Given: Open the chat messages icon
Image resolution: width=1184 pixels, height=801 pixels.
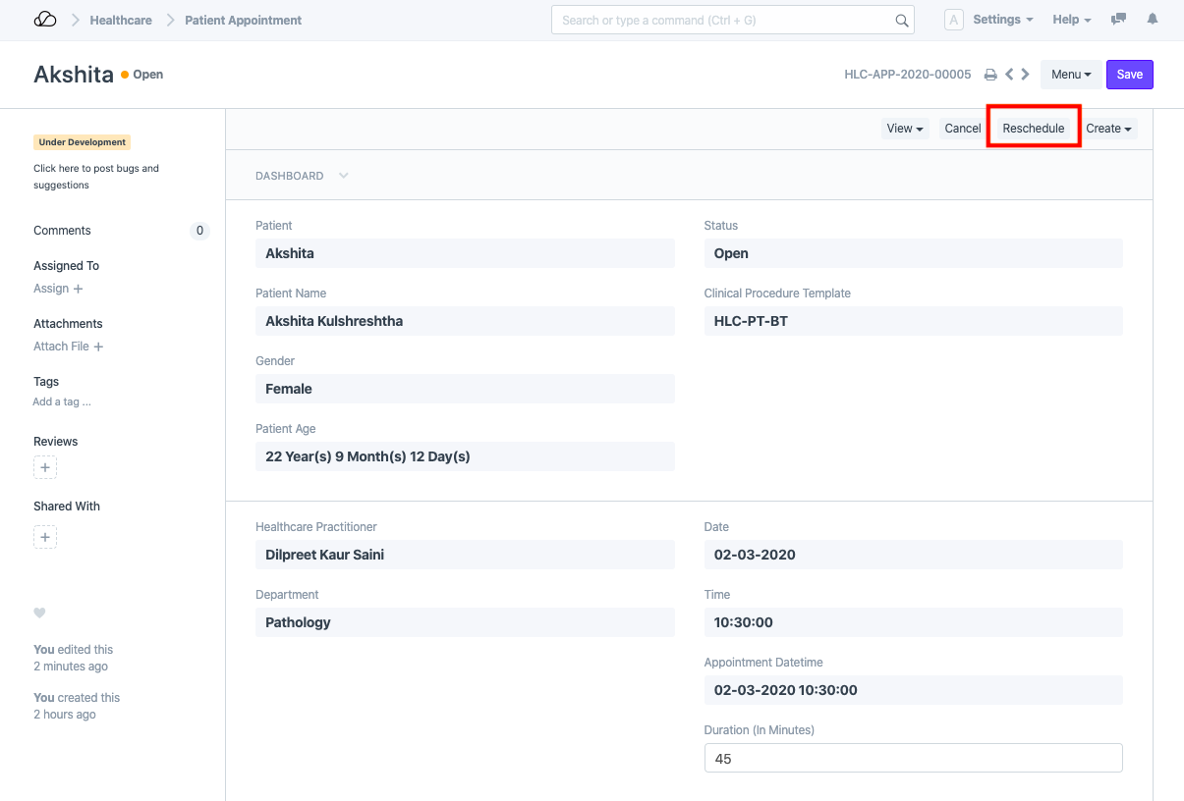Looking at the screenshot, I should click(x=1118, y=20).
